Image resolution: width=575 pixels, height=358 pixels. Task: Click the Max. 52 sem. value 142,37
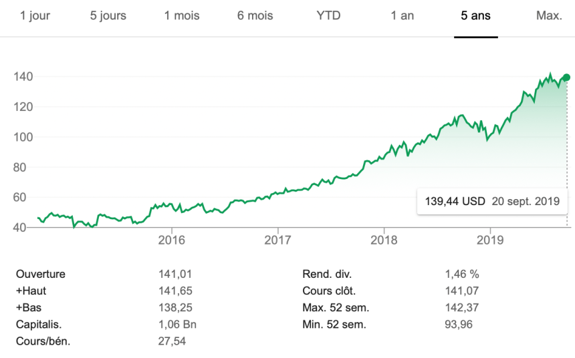click(462, 308)
